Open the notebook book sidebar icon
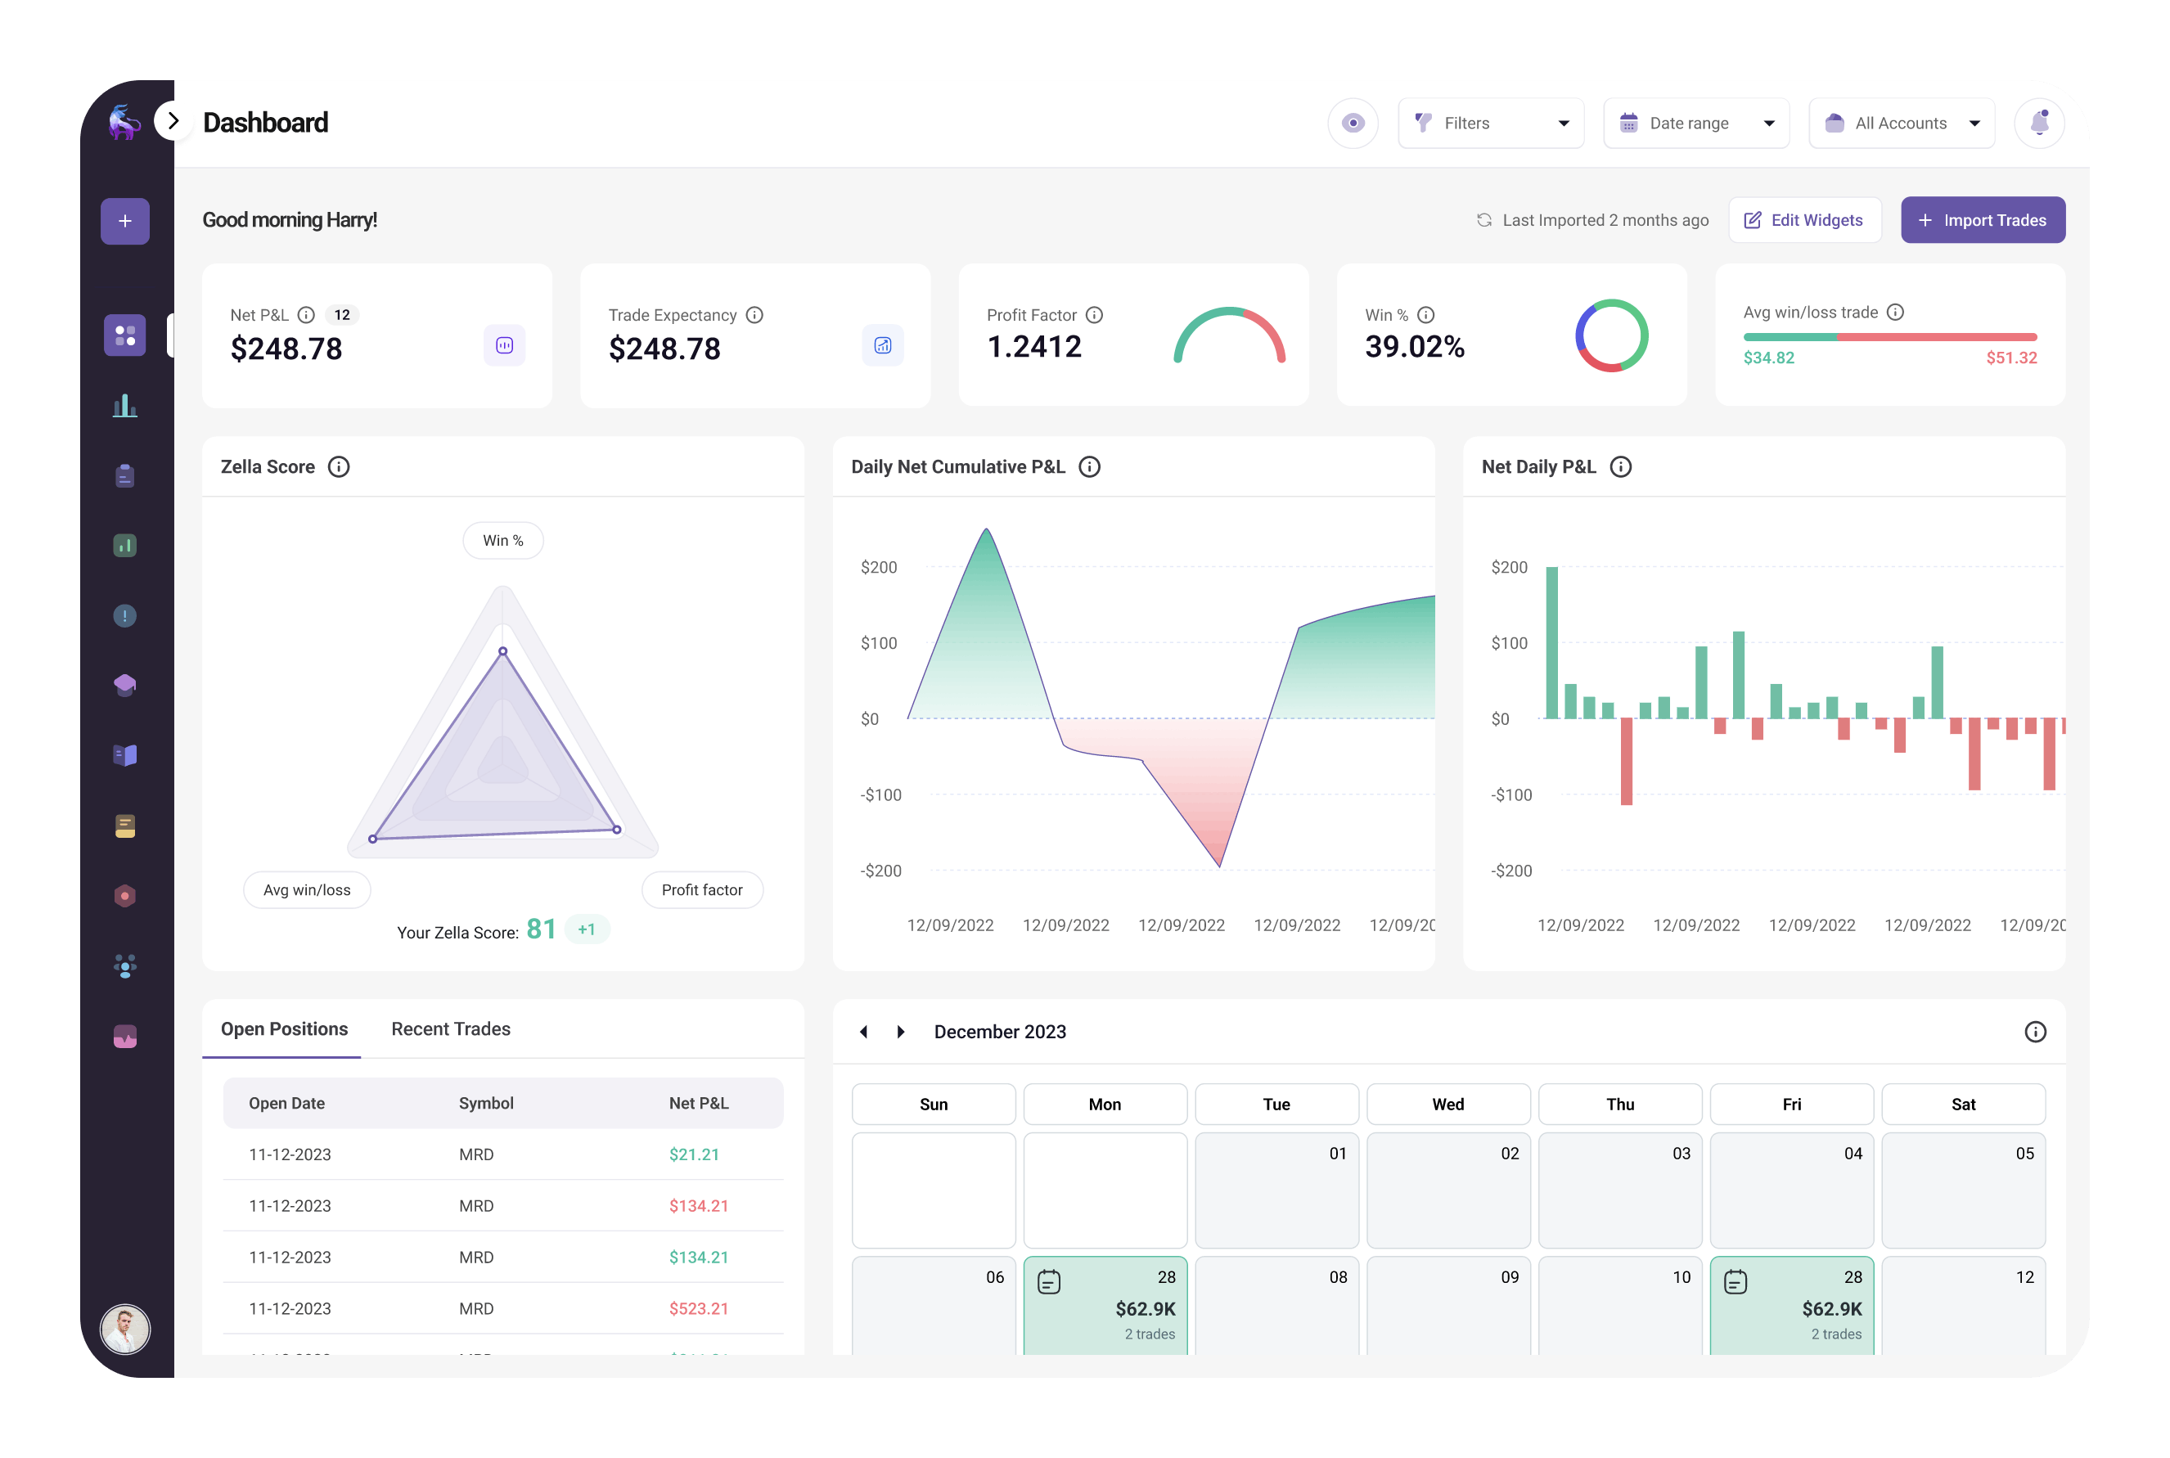2170x1458 pixels. (x=124, y=755)
